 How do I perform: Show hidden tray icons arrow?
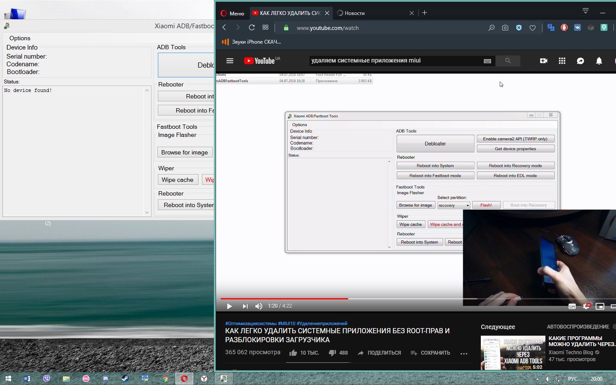537,379
